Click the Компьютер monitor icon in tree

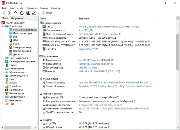[7, 26]
